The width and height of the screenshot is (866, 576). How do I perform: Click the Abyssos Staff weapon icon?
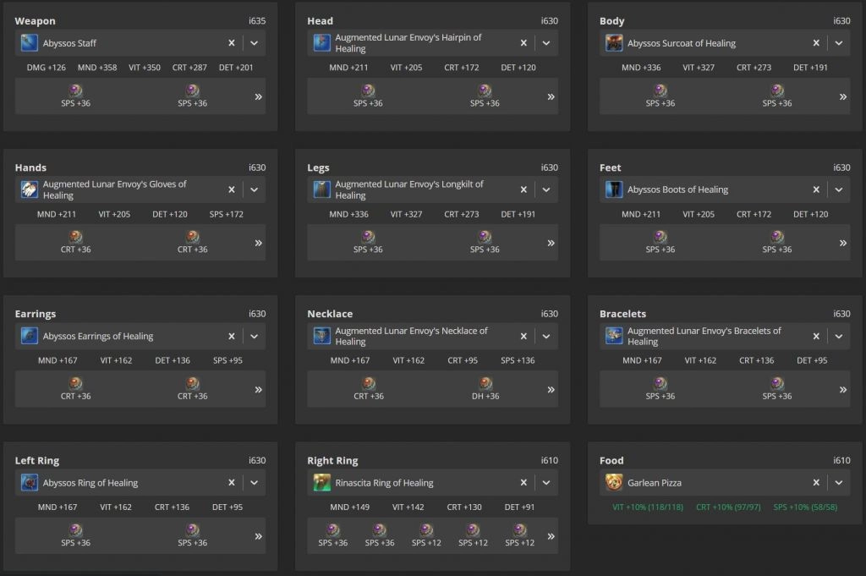pyautogui.click(x=30, y=43)
